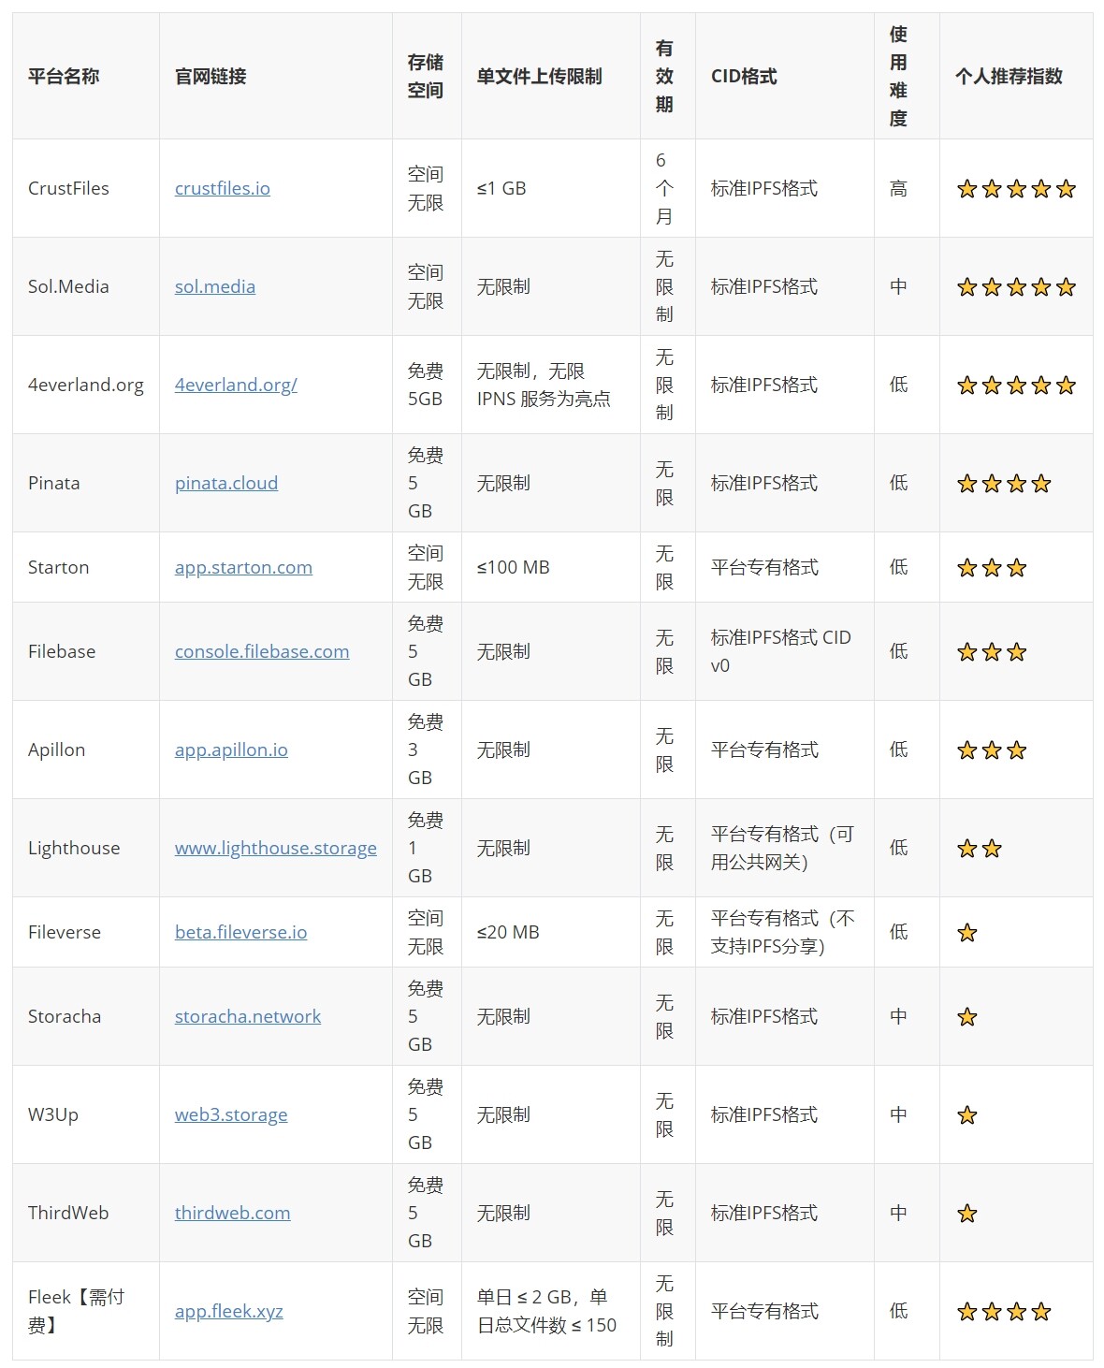Click the 个人推荐指数 column header
This screenshot has width=1104, height=1368.
click(x=1009, y=77)
